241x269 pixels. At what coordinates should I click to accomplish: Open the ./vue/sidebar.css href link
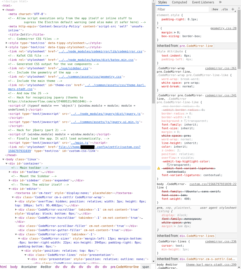(x=73, y=68)
